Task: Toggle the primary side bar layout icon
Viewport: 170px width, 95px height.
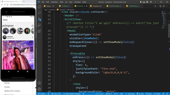Action: (x=141, y=2)
